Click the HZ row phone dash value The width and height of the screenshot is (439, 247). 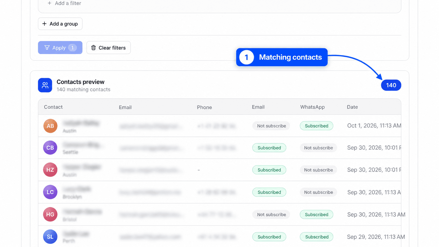pos(199,170)
